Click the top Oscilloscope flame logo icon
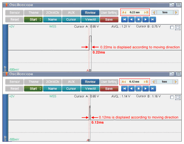Image resolution: width=184 pixels, height=144 pixels. click(6, 5)
